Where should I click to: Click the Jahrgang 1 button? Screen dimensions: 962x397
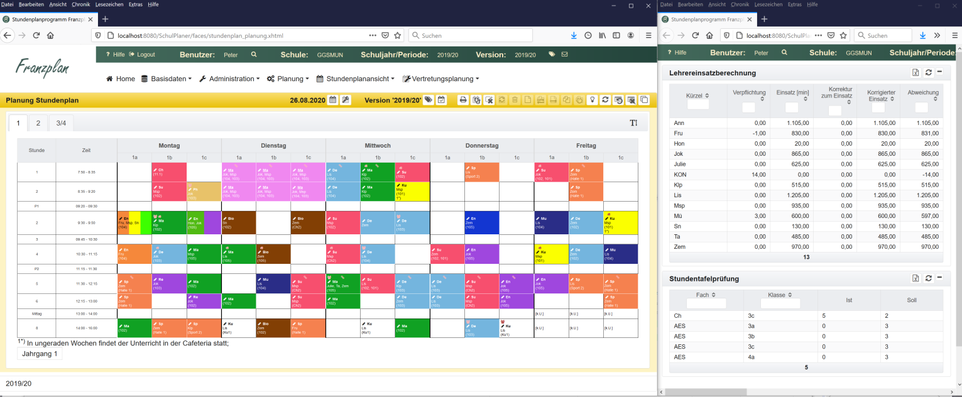(40, 354)
